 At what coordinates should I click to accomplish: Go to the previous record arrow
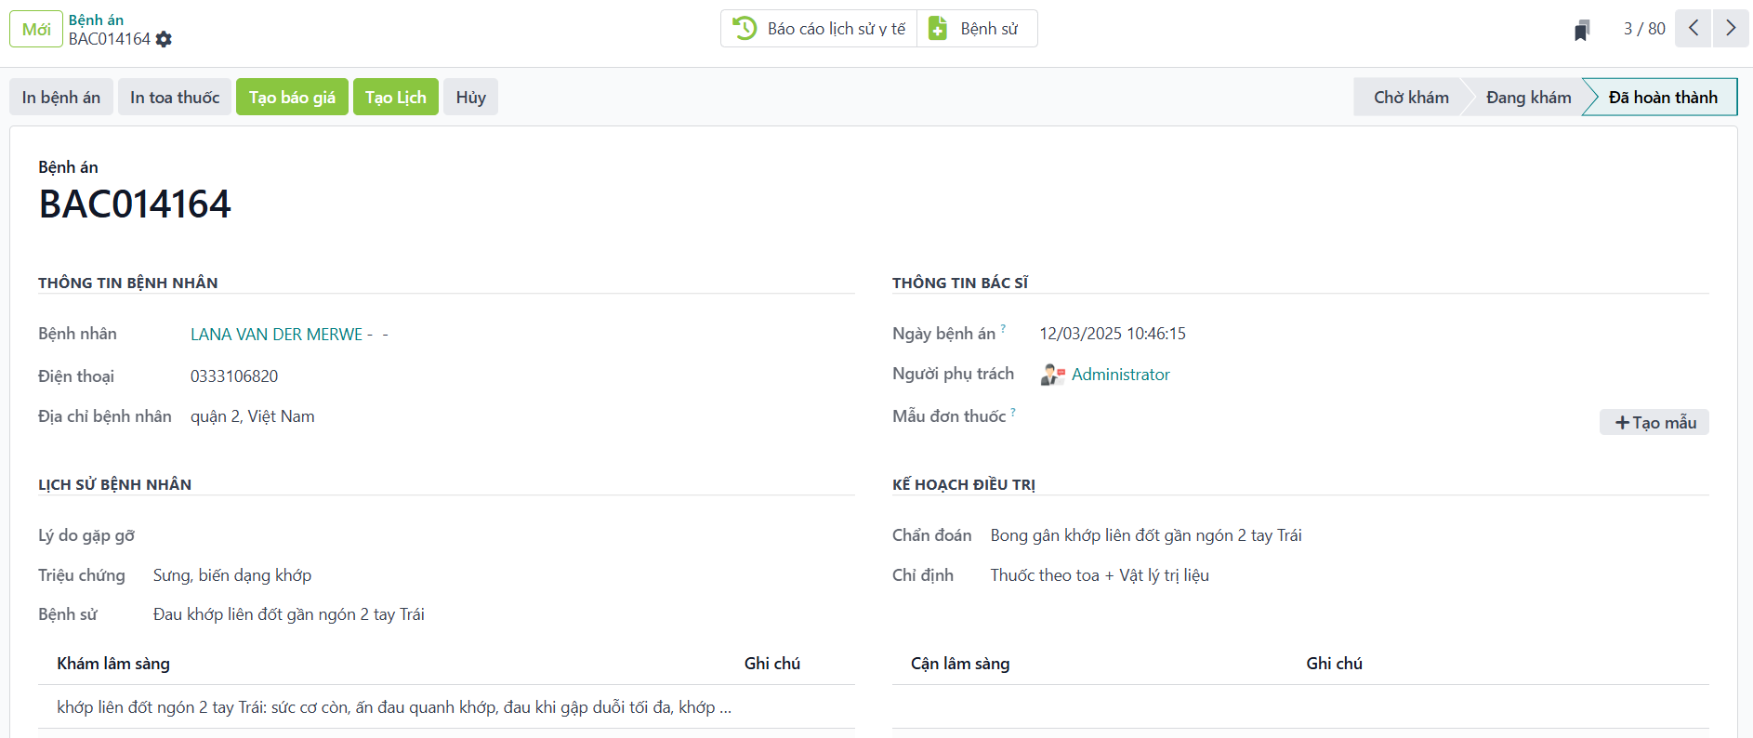point(1694,29)
